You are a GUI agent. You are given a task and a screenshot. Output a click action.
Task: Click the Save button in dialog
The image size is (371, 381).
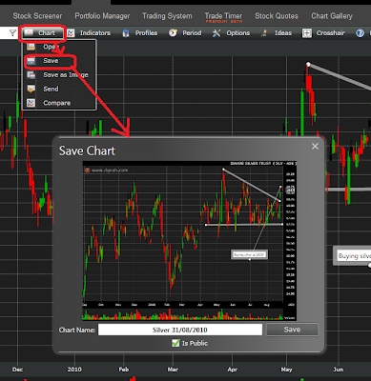292,330
